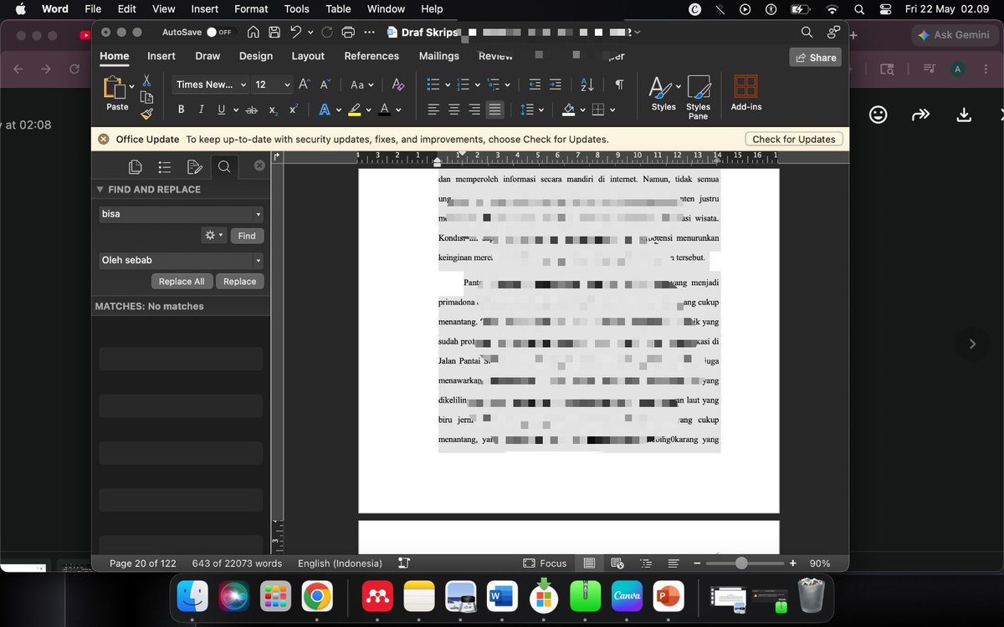
Task: Click the Replace button
Action: click(239, 282)
